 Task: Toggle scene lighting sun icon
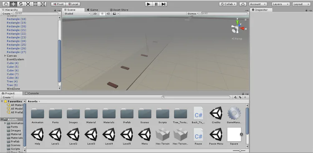click(102, 14)
